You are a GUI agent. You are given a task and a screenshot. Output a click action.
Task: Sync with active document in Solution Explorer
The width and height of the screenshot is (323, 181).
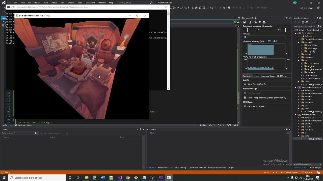tap(318, 22)
